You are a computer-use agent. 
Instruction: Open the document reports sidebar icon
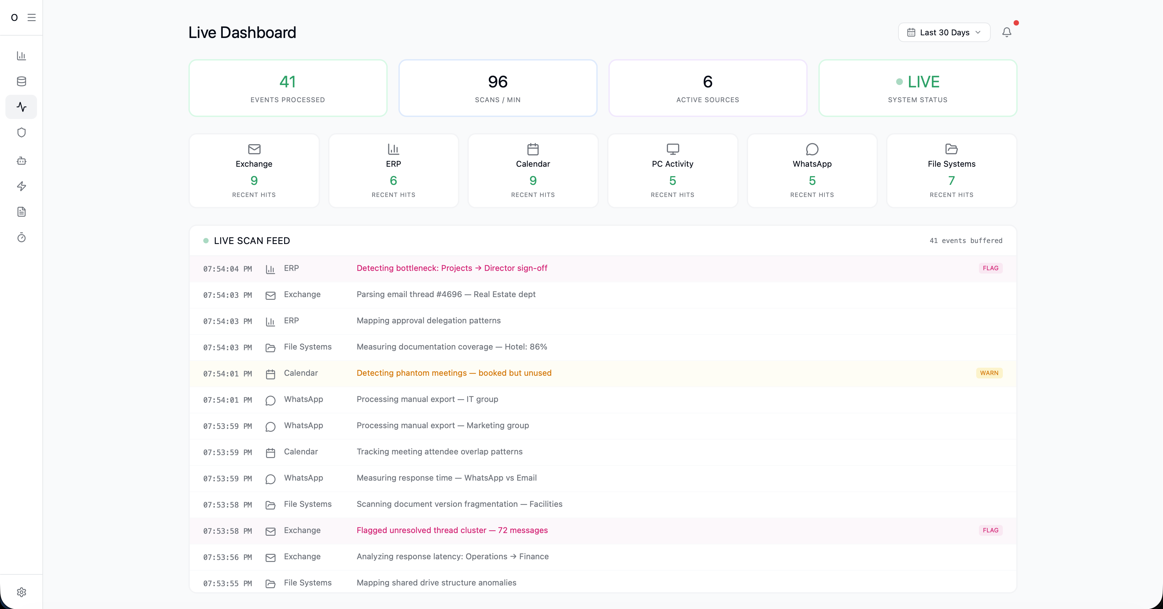point(21,212)
